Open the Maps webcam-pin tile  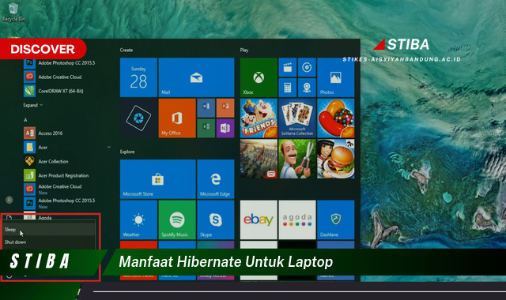pos(307,88)
